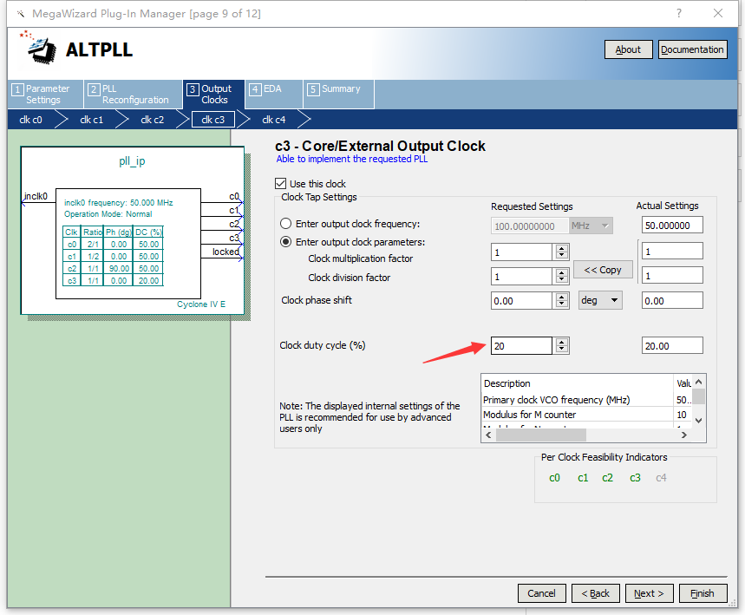Screen dimensions: 745x615
Task: Click the wizard icon in the title bar
Action: pos(21,13)
